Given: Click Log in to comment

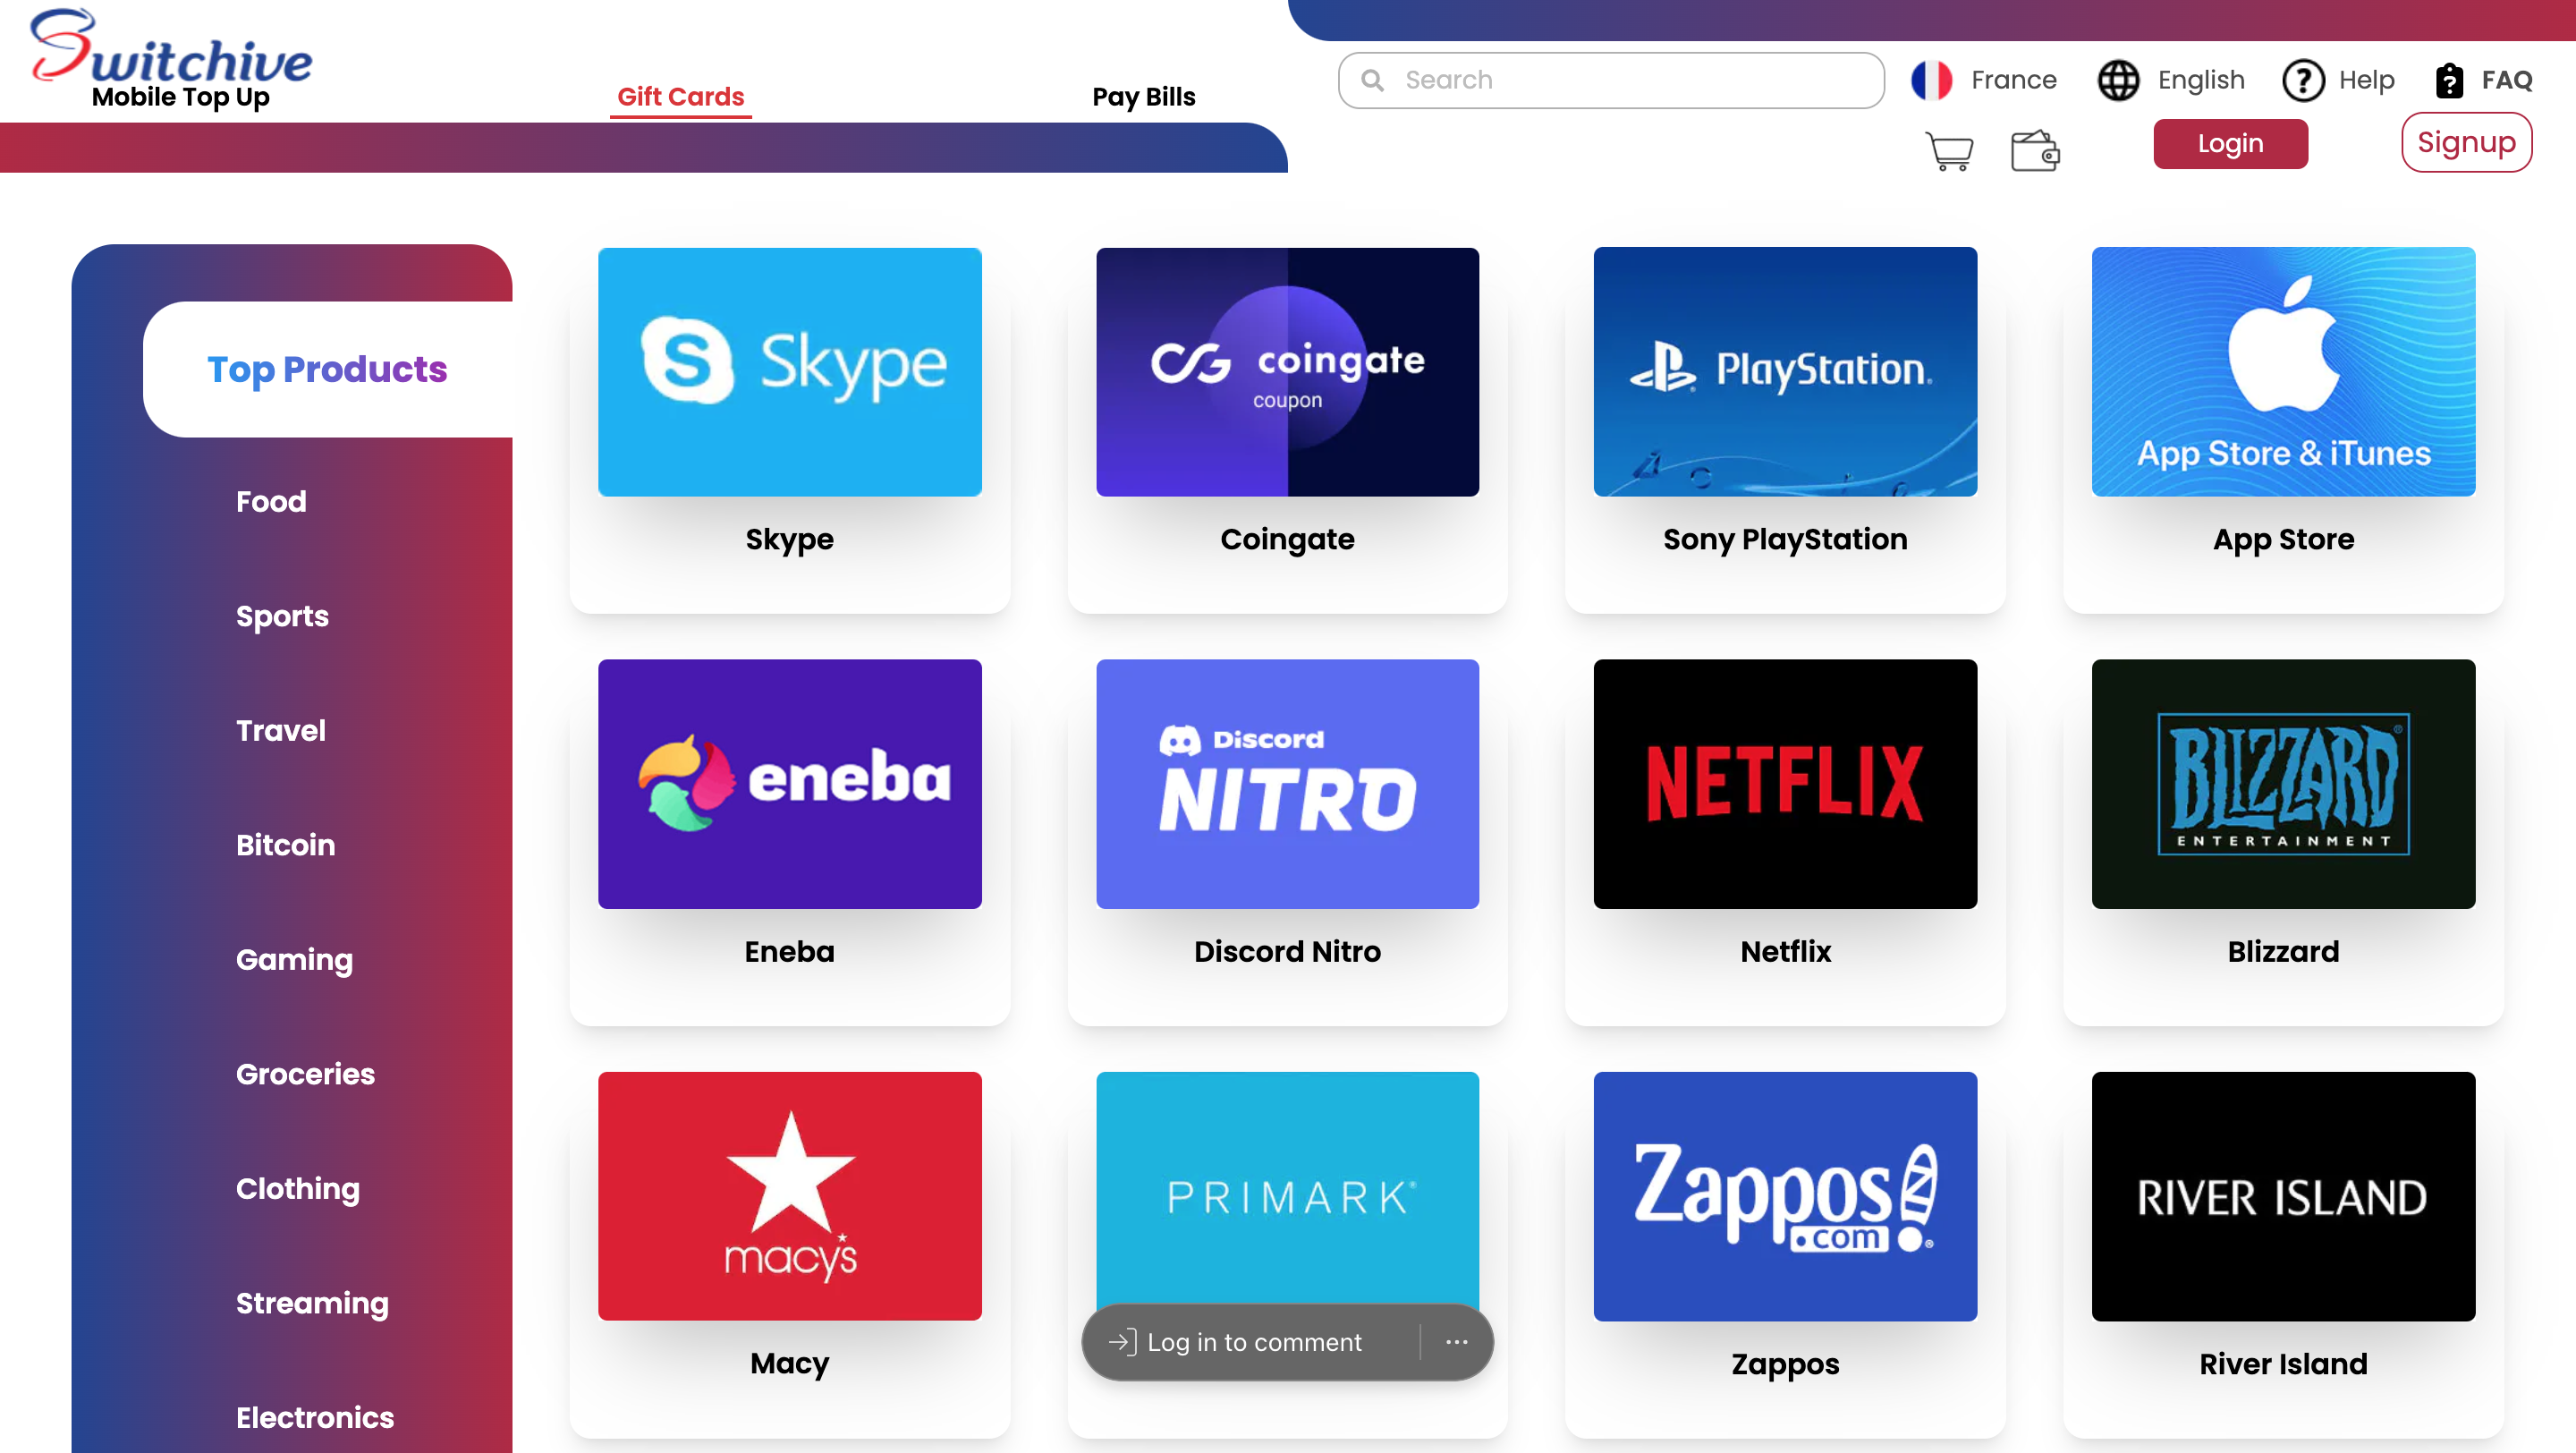Looking at the screenshot, I should tap(1254, 1342).
